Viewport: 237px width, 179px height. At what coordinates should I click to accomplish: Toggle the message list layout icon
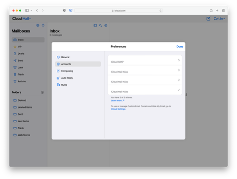95,26
